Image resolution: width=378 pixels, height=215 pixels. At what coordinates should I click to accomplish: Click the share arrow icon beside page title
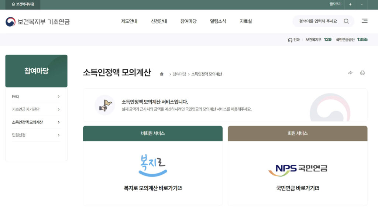coord(350,73)
